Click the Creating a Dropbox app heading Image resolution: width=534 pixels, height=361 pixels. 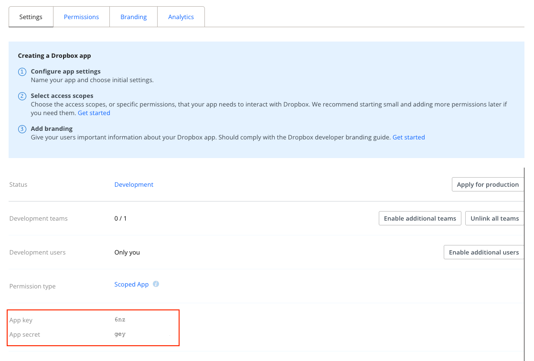point(54,55)
